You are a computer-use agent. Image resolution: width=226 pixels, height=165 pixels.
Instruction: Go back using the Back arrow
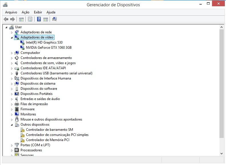(6, 19)
